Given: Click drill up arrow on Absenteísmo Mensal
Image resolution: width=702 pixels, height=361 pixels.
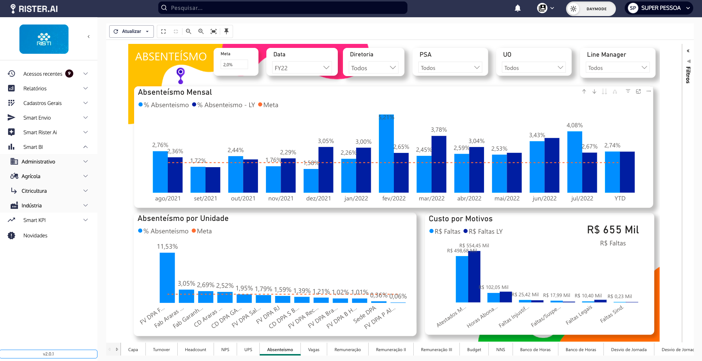Looking at the screenshot, I should pyautogui.click(x=584, y=91).
